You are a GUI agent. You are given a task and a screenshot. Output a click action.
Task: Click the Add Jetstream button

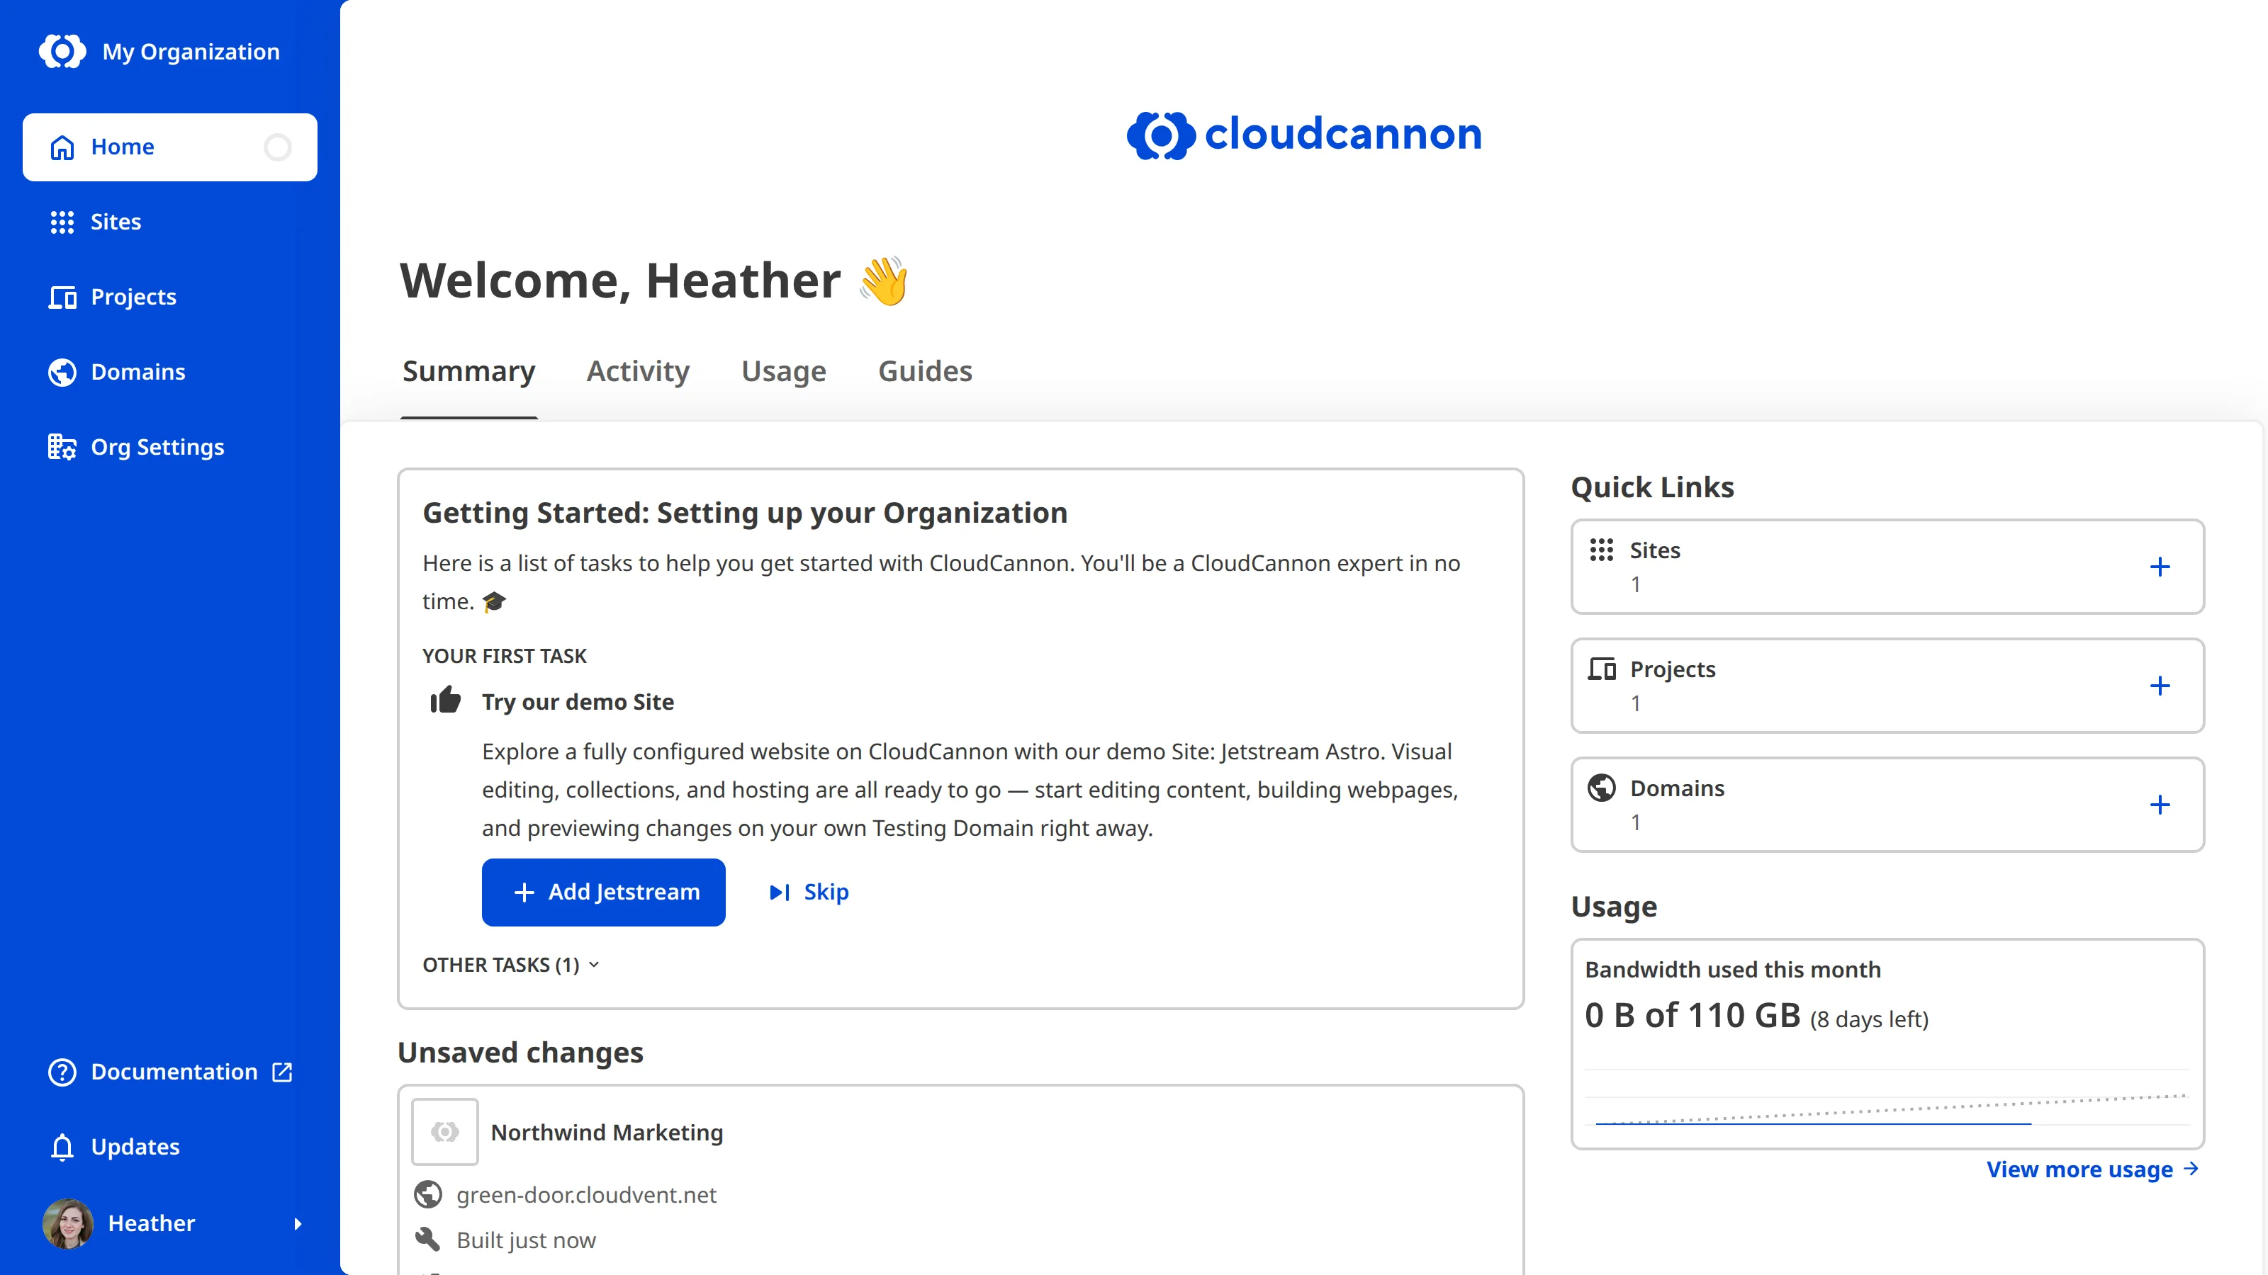point(603,892)
